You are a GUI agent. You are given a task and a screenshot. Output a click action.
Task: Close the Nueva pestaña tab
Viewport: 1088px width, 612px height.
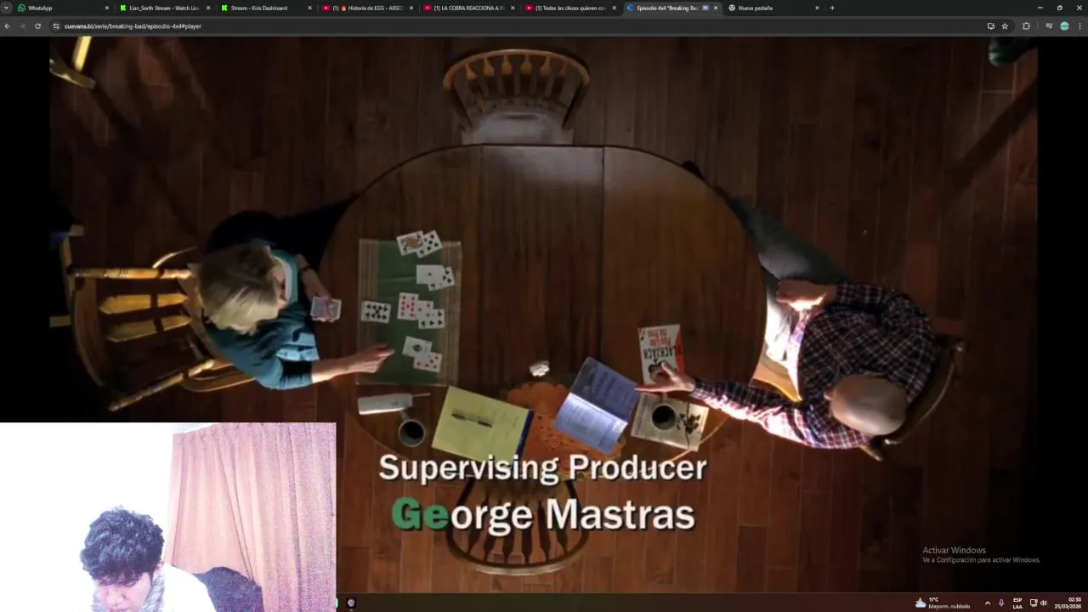point(817,8)
